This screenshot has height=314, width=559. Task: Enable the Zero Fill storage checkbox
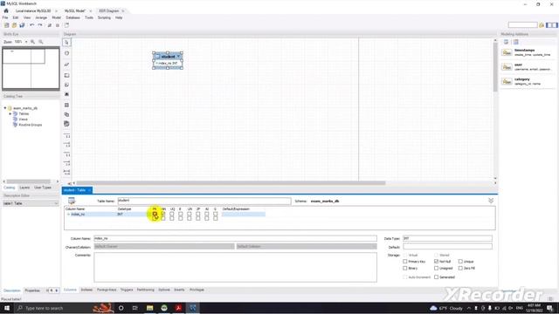click(x=460, y=268)
